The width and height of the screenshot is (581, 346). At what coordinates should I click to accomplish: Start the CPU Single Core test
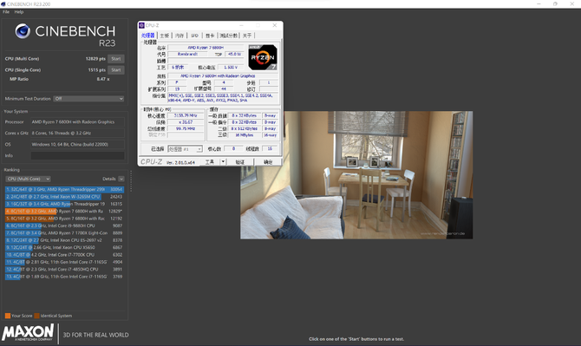click(116, 69)
